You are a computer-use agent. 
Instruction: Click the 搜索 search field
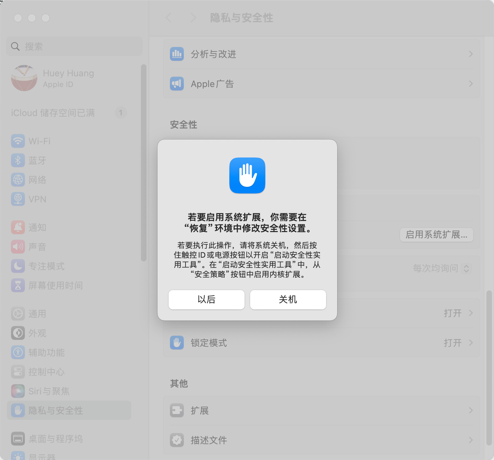tap(74, 46)
